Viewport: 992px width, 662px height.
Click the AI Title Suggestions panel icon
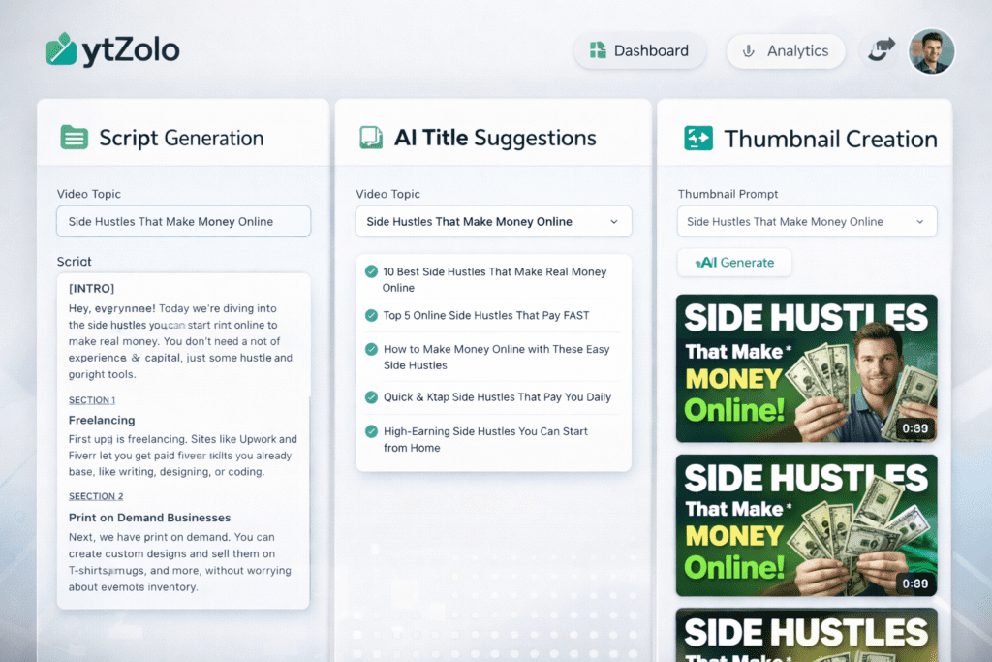click(x=370, y=138)
